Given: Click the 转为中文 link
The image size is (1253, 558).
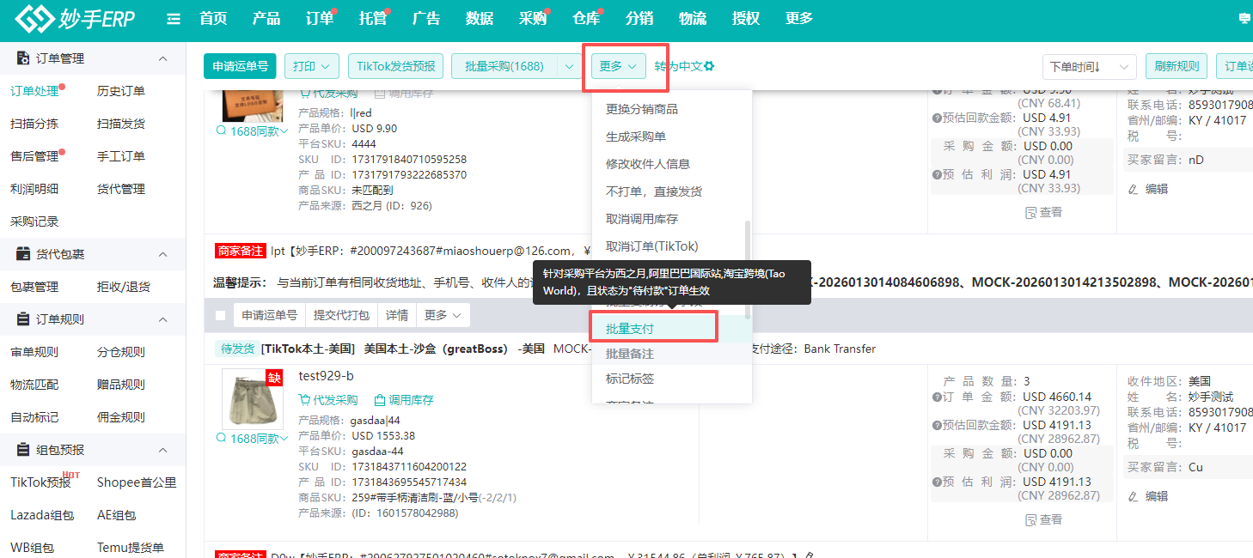Looking at the screenshot, I should [678, 66].
